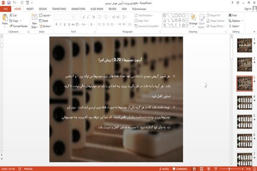
Task: Switch to the INSERT tab
Action: click(30, 9)
